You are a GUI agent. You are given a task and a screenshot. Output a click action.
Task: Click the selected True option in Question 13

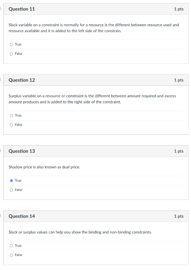[x=12, y=180]
